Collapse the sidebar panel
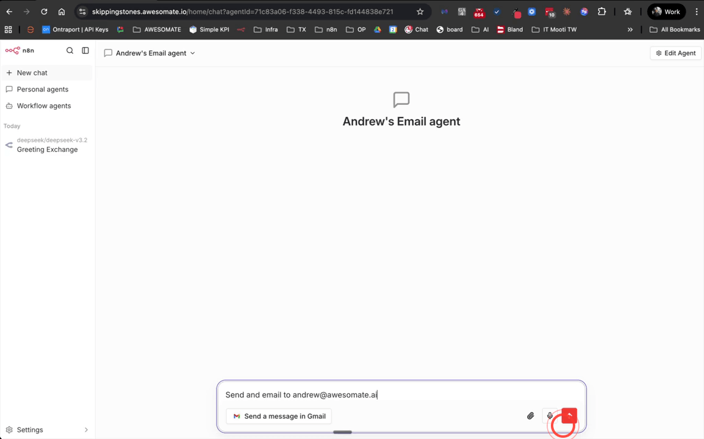 click(x=85, y=51)
